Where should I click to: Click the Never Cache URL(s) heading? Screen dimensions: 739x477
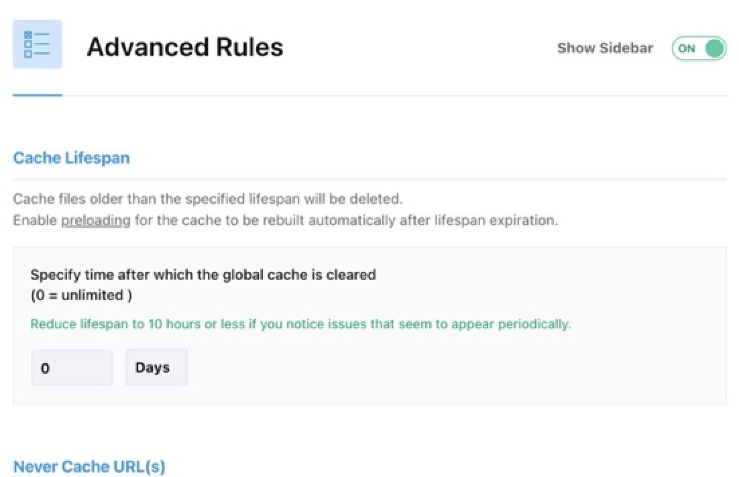89,466
